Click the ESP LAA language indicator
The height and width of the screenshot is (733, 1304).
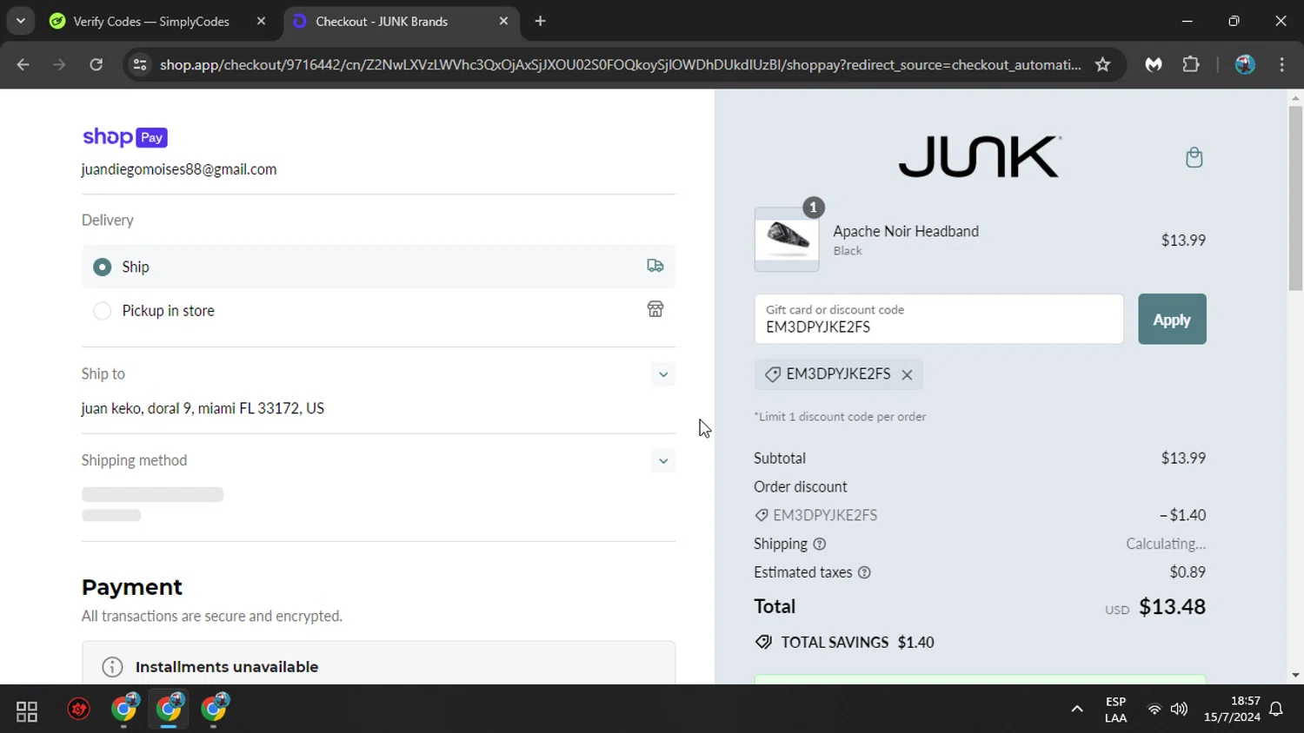tap(1115, 710)
